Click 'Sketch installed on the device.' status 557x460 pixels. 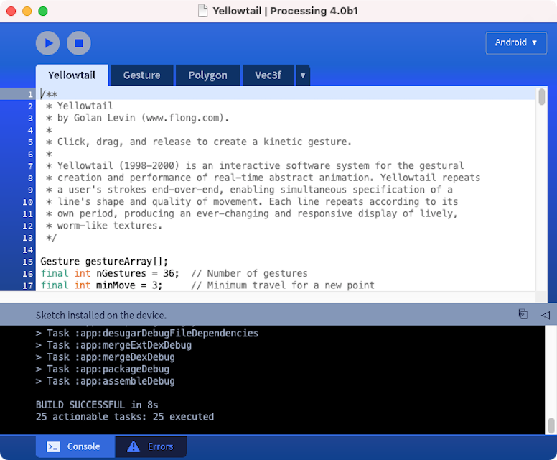tap(101, 316)
